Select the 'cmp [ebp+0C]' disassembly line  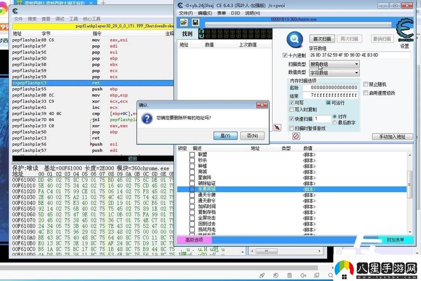point(93,113)
